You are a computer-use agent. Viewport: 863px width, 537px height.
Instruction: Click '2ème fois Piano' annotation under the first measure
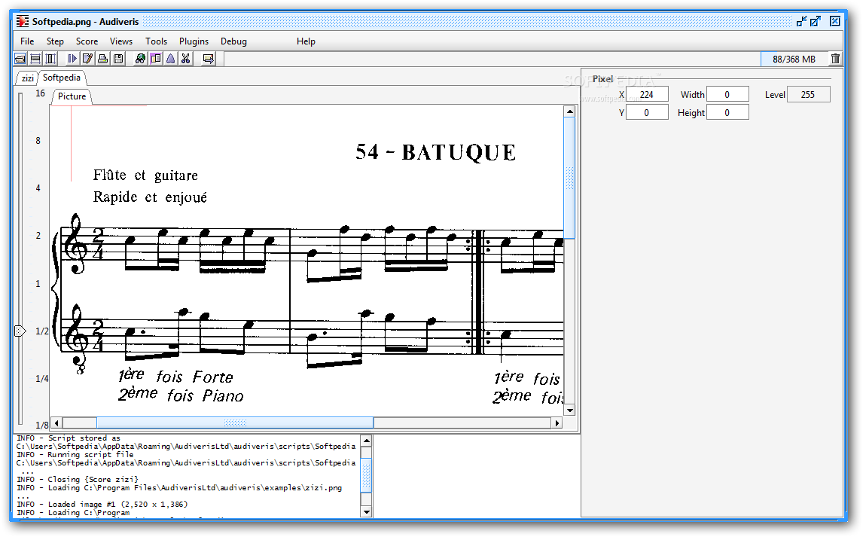(181, 395)
